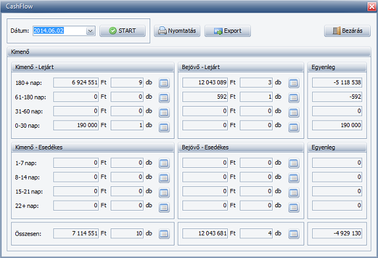Image resolution: width=378 pixels, height=258 pixels.
Task: Select the 6 924 551 Ft amount field
Action: click(76, 83)
